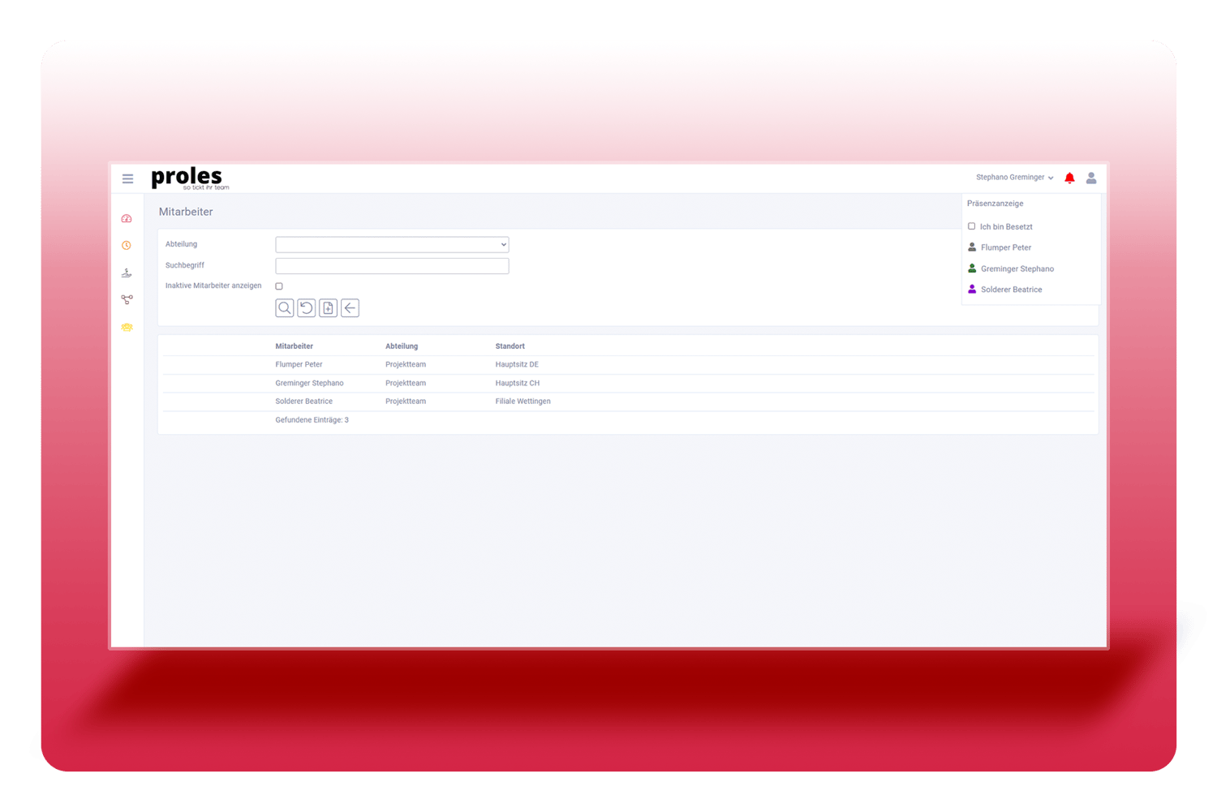Click the red notification bell
This screenshot has height=812, width=1217.
[1069, 178]
